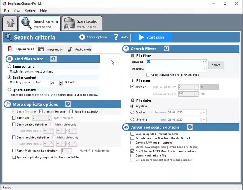
Task: Click the Select button for file filter
Action: (216, 65)
